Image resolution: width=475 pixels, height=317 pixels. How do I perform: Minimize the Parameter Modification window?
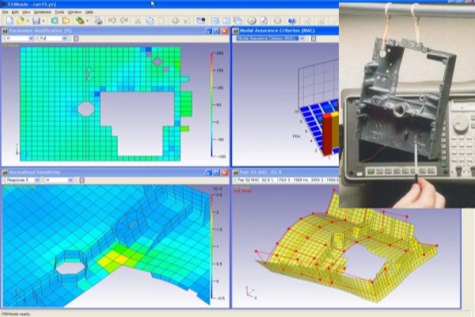pyautogui.click(x=208, y=31)
